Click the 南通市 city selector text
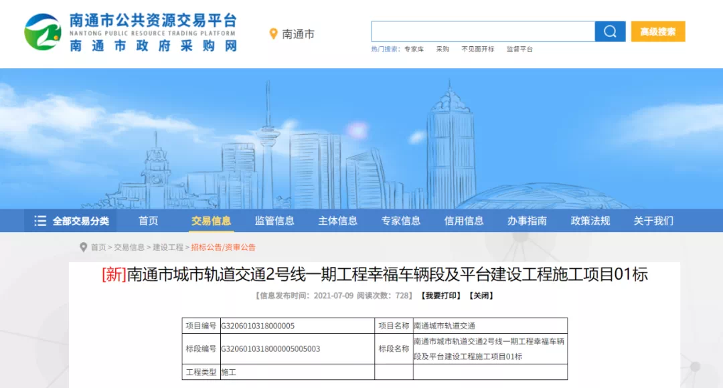The width and height of the screenshot is (723, 388). click(x=299, y=34)
